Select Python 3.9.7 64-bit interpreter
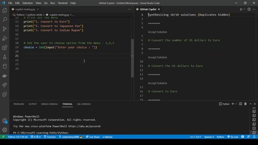The width and height of the screenshot is (258, 145). point(18,137)
